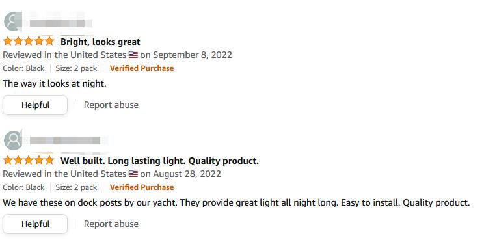Viewport: 497px width, 240px height.
Task: Click the US flag icon in the August review
Action: pyautogui.click(x=133, y=174)
